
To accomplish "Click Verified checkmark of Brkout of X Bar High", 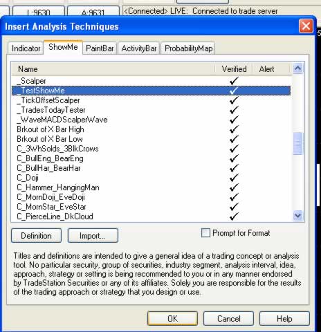I will tap(234, 129).
